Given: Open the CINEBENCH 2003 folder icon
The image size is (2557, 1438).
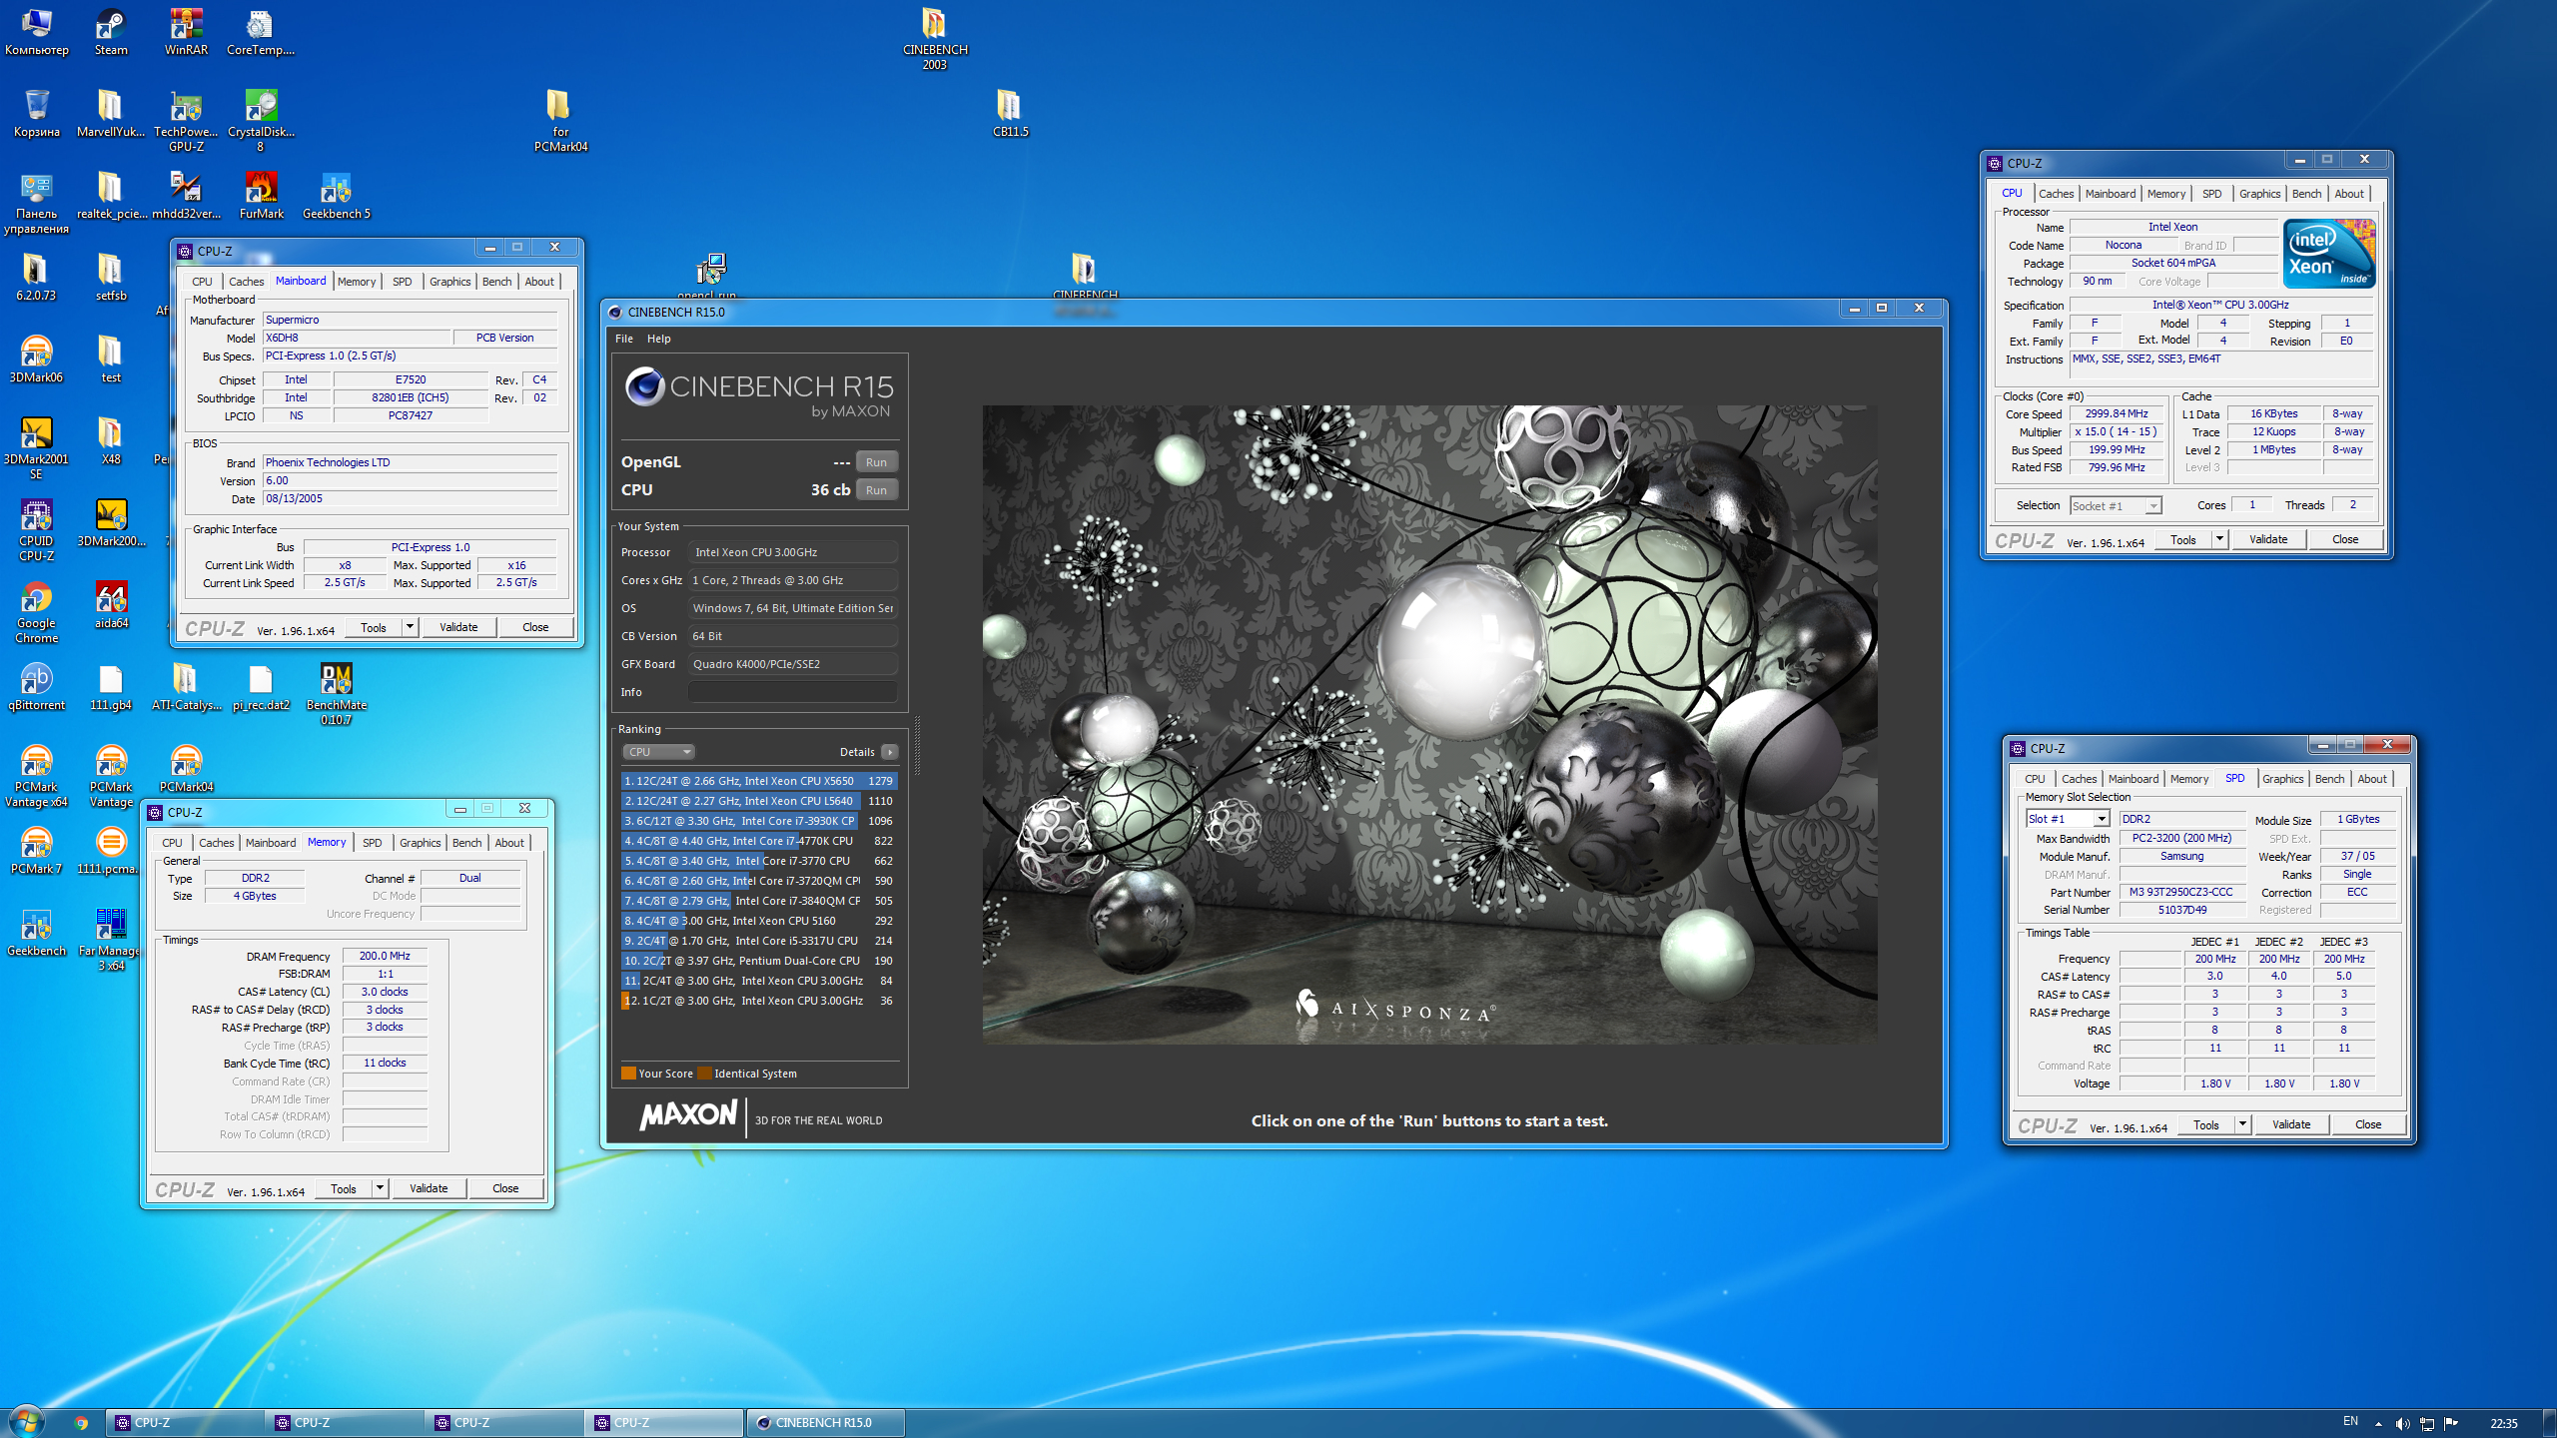Looking at the screenshot, I should [x=935, y=39].
